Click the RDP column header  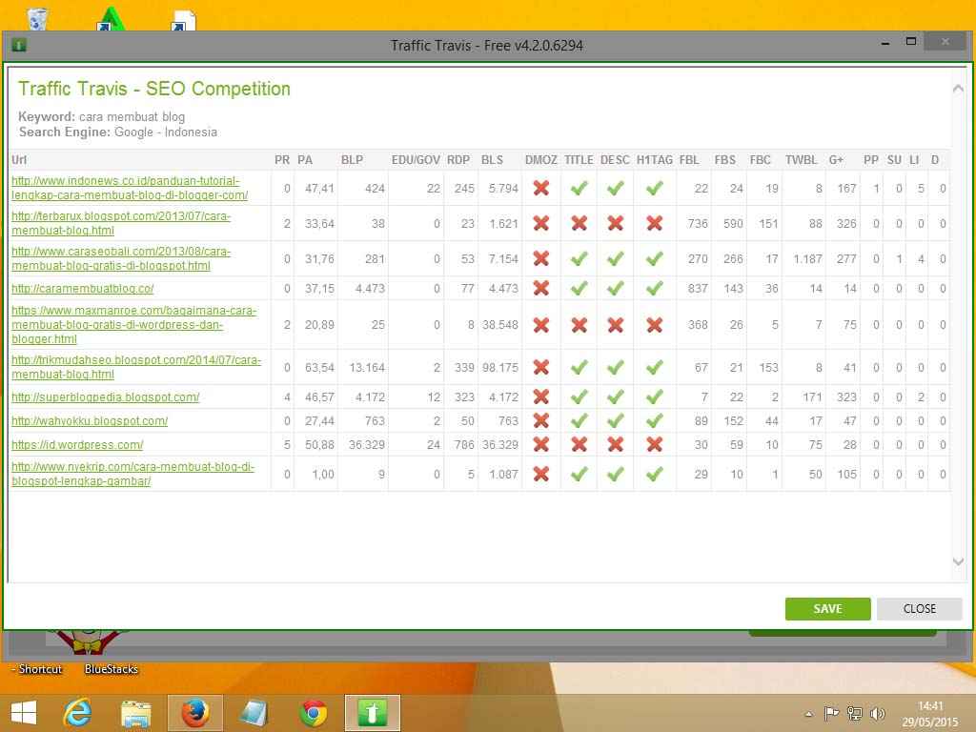click(x=458, y=160)
